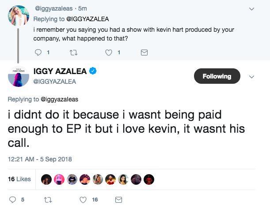Click @iggyazaleas in the reply line

pyautogui.click(x=59, y=99)
